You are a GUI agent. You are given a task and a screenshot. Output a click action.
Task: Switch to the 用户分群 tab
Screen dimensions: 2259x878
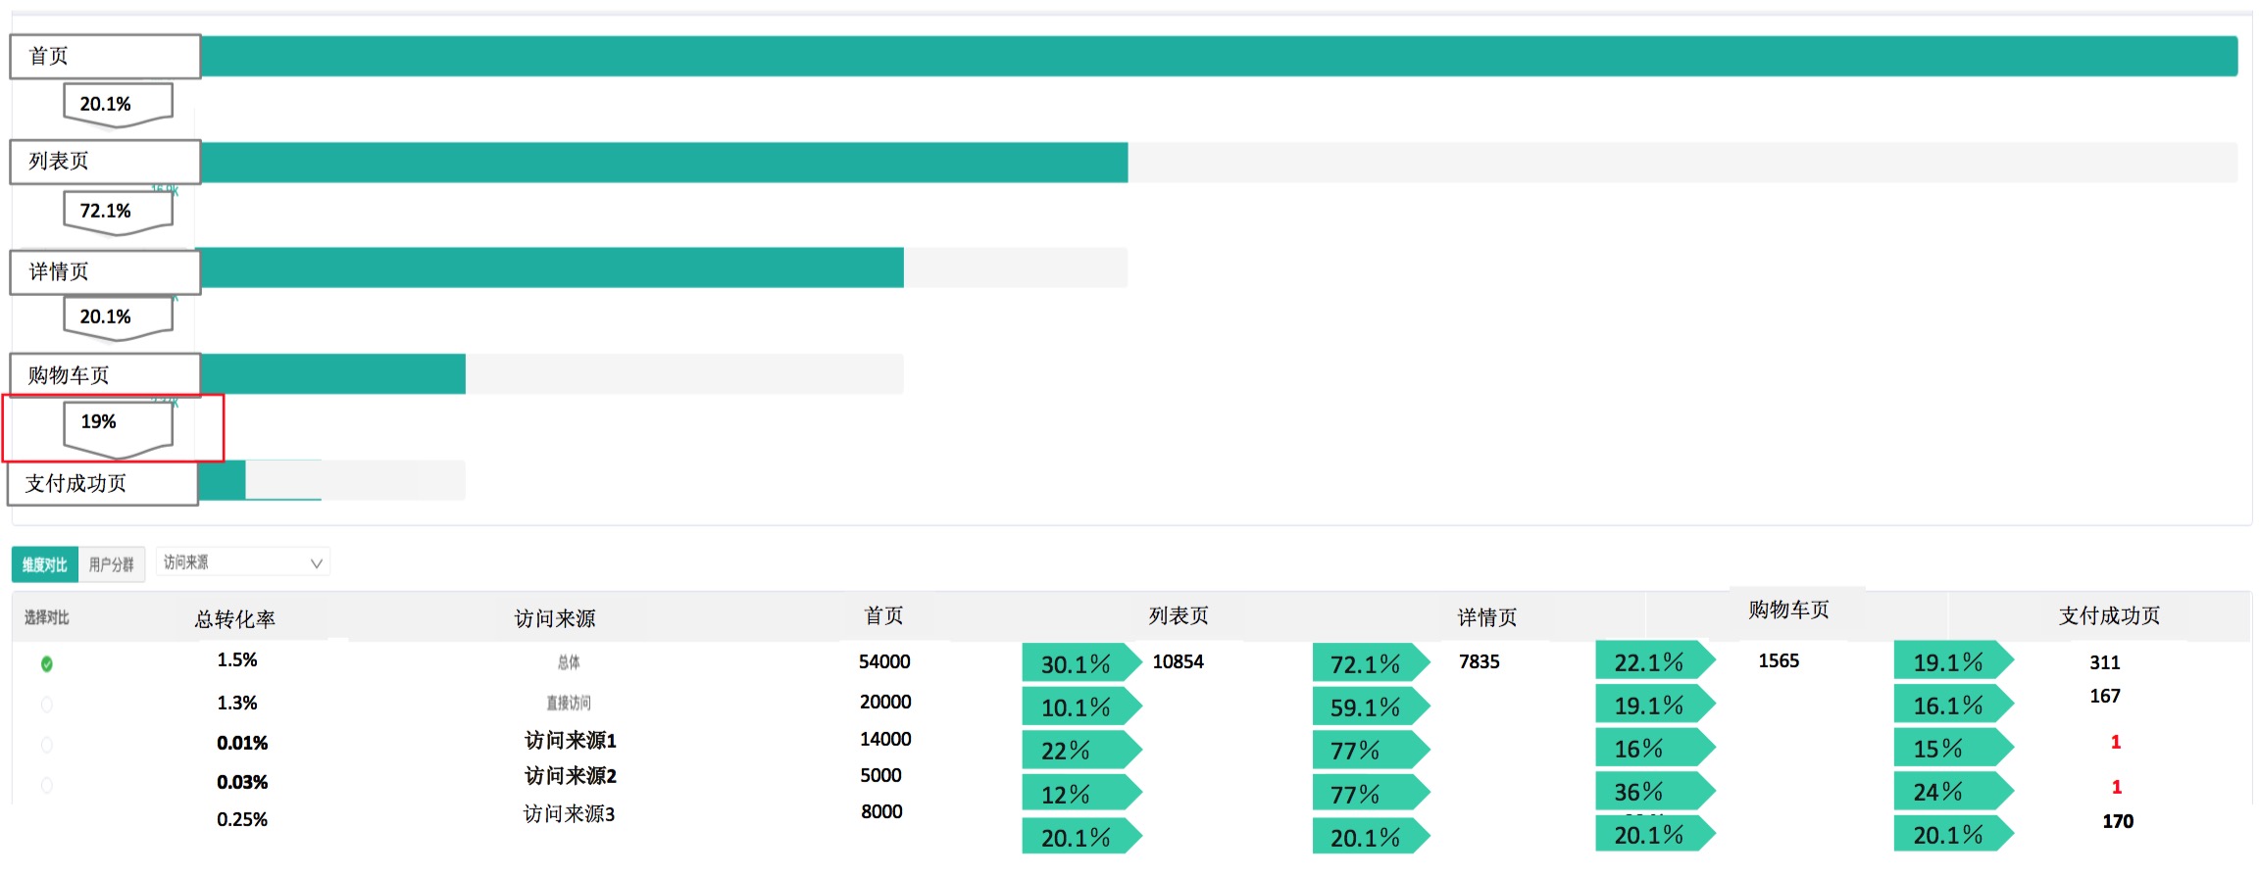(112, 564)
